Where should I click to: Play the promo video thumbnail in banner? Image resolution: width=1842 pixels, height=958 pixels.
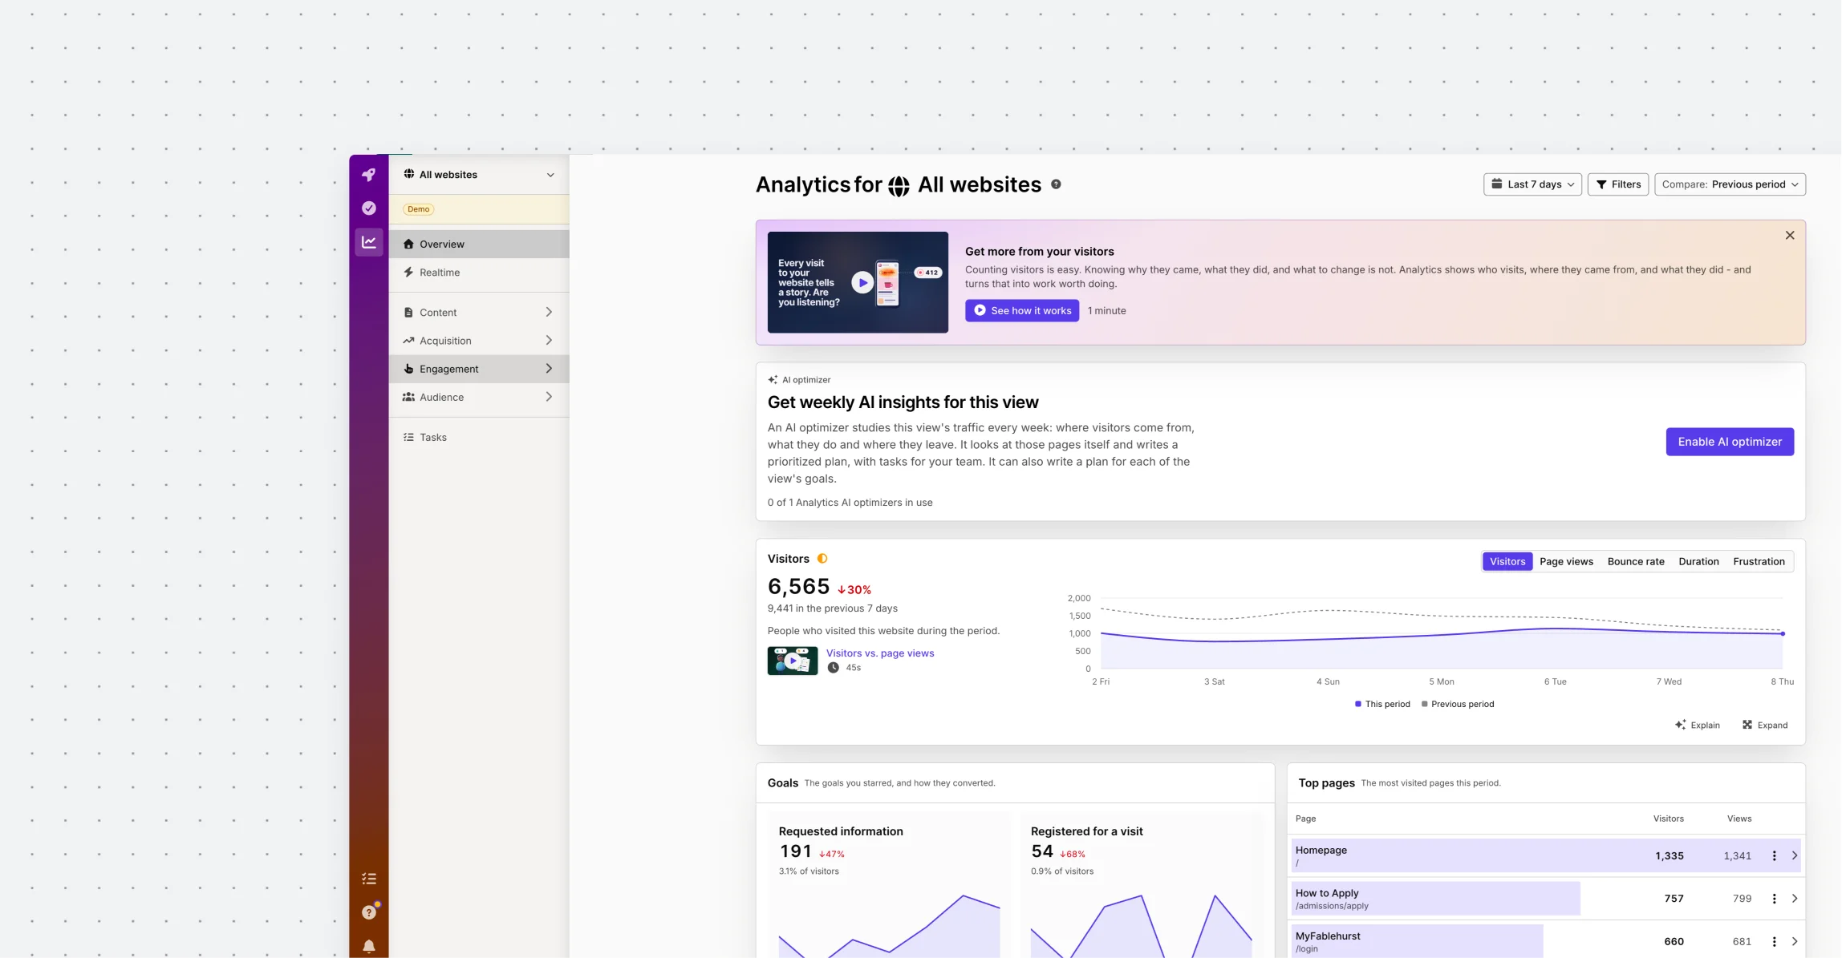pyautogui.click(x=858, y=282)
